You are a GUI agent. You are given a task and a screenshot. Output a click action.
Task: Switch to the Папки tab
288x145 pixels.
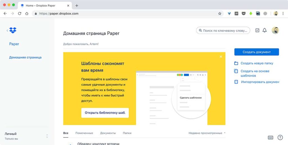(127, 133)
